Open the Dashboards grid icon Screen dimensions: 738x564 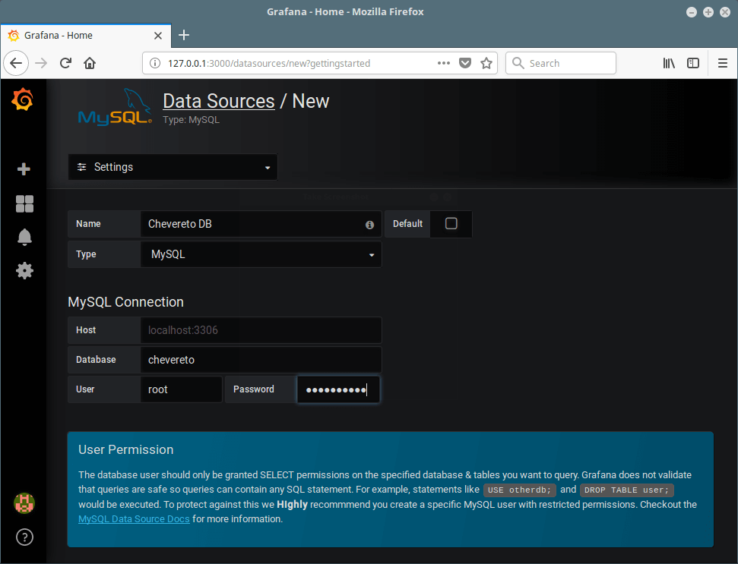click(x=24, y=203)
